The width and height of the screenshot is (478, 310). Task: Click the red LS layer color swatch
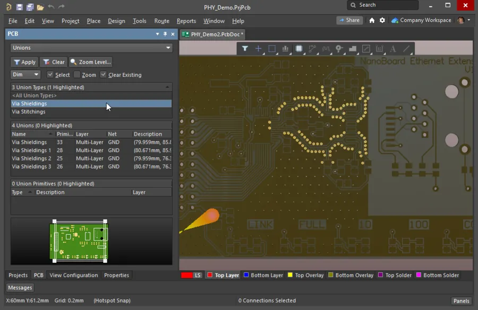pyautogui.click(x=187, y=275)
